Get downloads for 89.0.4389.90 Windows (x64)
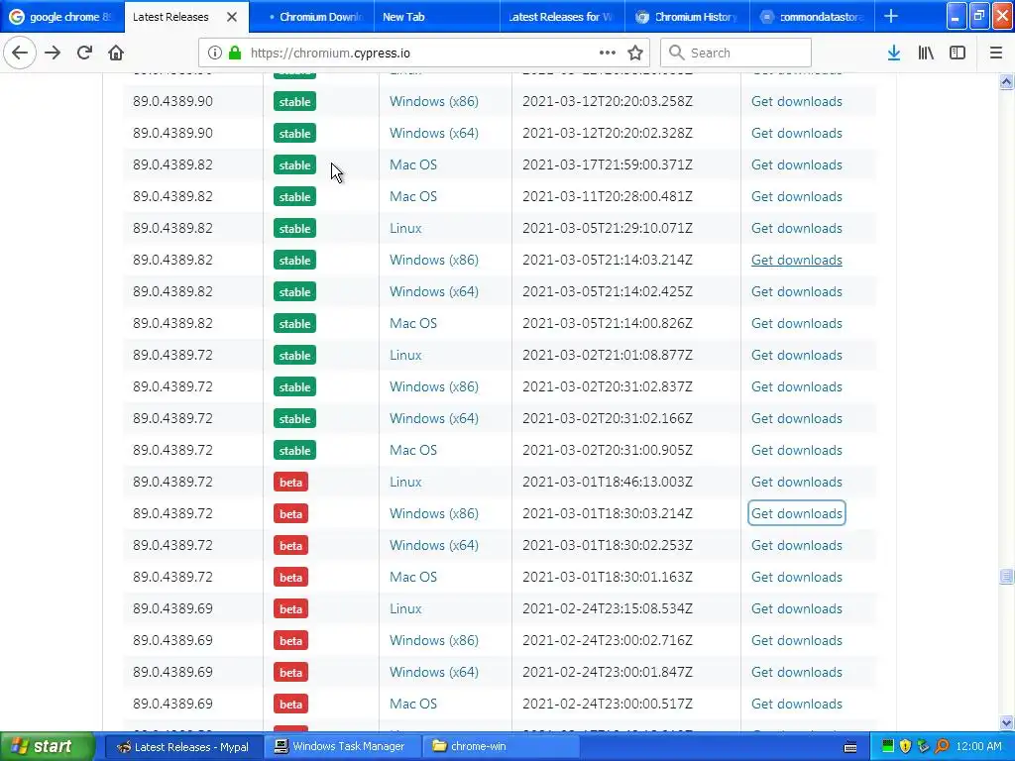The height and width of the screenshot is (761, 1015). (x=796, y=134)
